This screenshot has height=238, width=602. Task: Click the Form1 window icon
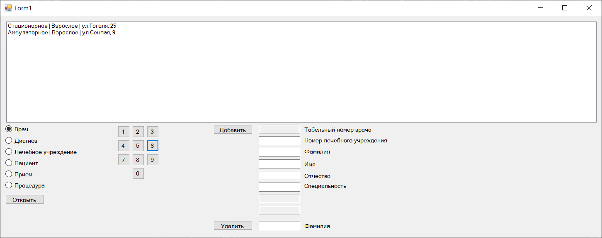8,8
